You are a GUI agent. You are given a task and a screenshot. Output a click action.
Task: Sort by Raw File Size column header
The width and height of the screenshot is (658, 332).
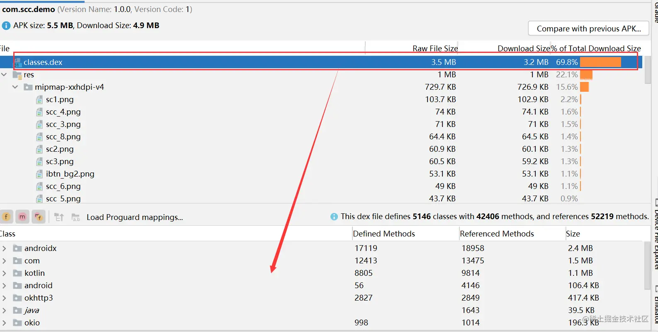point(435,48)
